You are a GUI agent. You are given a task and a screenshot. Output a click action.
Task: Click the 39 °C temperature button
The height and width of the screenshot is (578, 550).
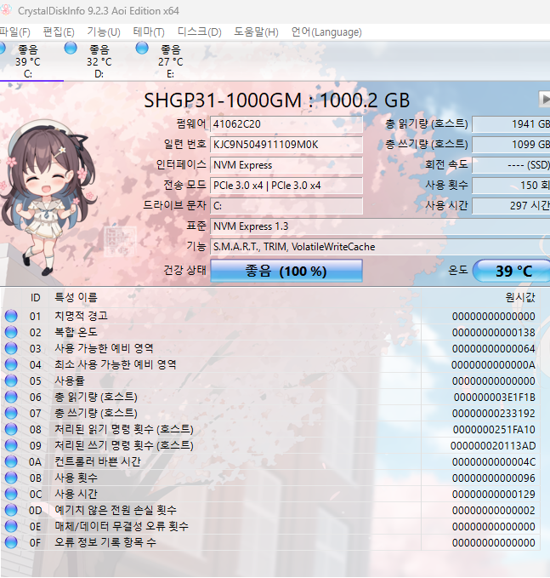512,272
